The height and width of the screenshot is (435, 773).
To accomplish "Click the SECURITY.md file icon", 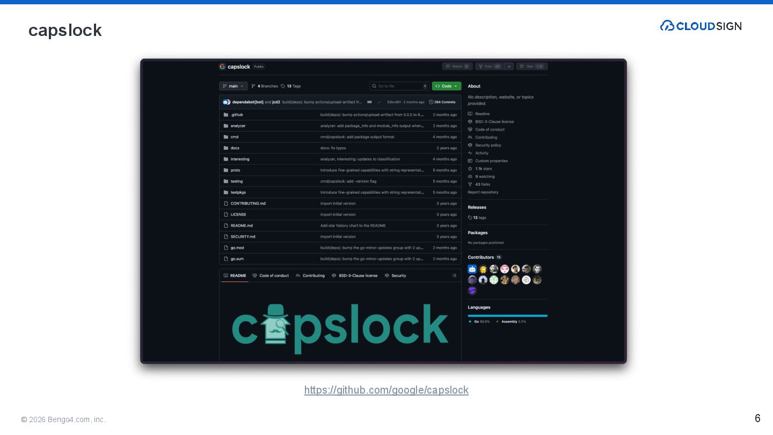I will [226, 236].
